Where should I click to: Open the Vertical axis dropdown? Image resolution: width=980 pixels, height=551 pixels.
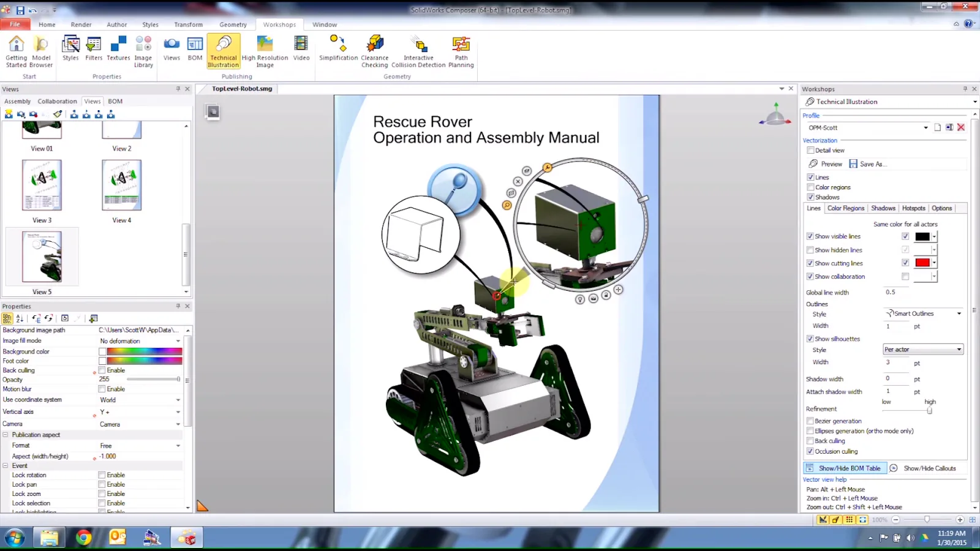178,412
